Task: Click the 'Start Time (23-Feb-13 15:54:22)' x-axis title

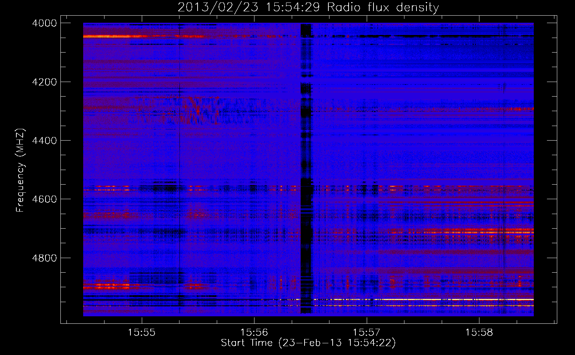Action: tap(308, 343)
